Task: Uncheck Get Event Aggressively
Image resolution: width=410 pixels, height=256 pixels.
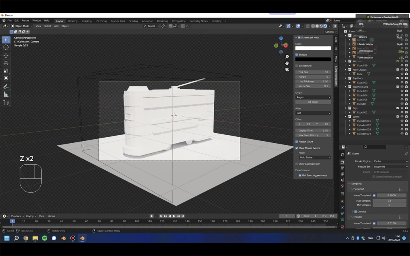Action: pyautogui.click(x=300, y=176)
